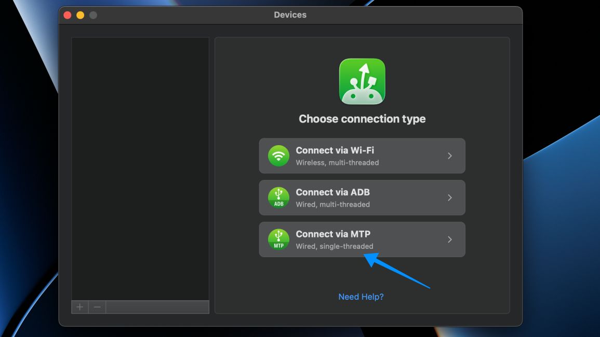Image resolution: width=600 pixels, height=337 pixels.
Task: Click the MacDroid Android robot logo
Action: [x=362, y=81]
